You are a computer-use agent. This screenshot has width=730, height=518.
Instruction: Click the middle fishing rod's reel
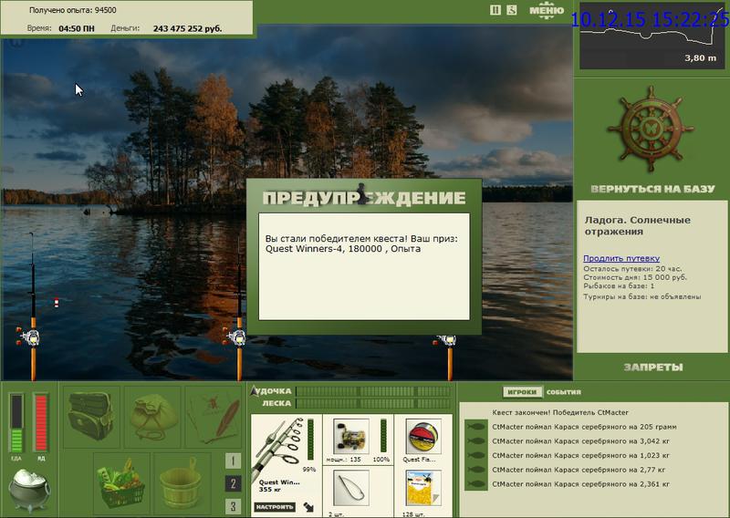point(237,337)
